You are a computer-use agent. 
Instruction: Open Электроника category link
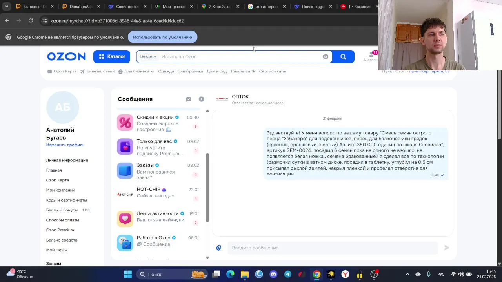[190, 71]
